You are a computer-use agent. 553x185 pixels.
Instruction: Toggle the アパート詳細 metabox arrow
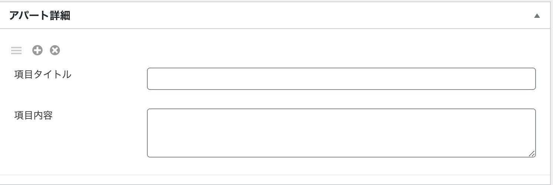(x=537, y=16)
